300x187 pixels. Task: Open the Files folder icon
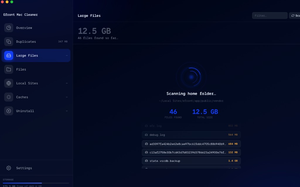click(8, 69)
